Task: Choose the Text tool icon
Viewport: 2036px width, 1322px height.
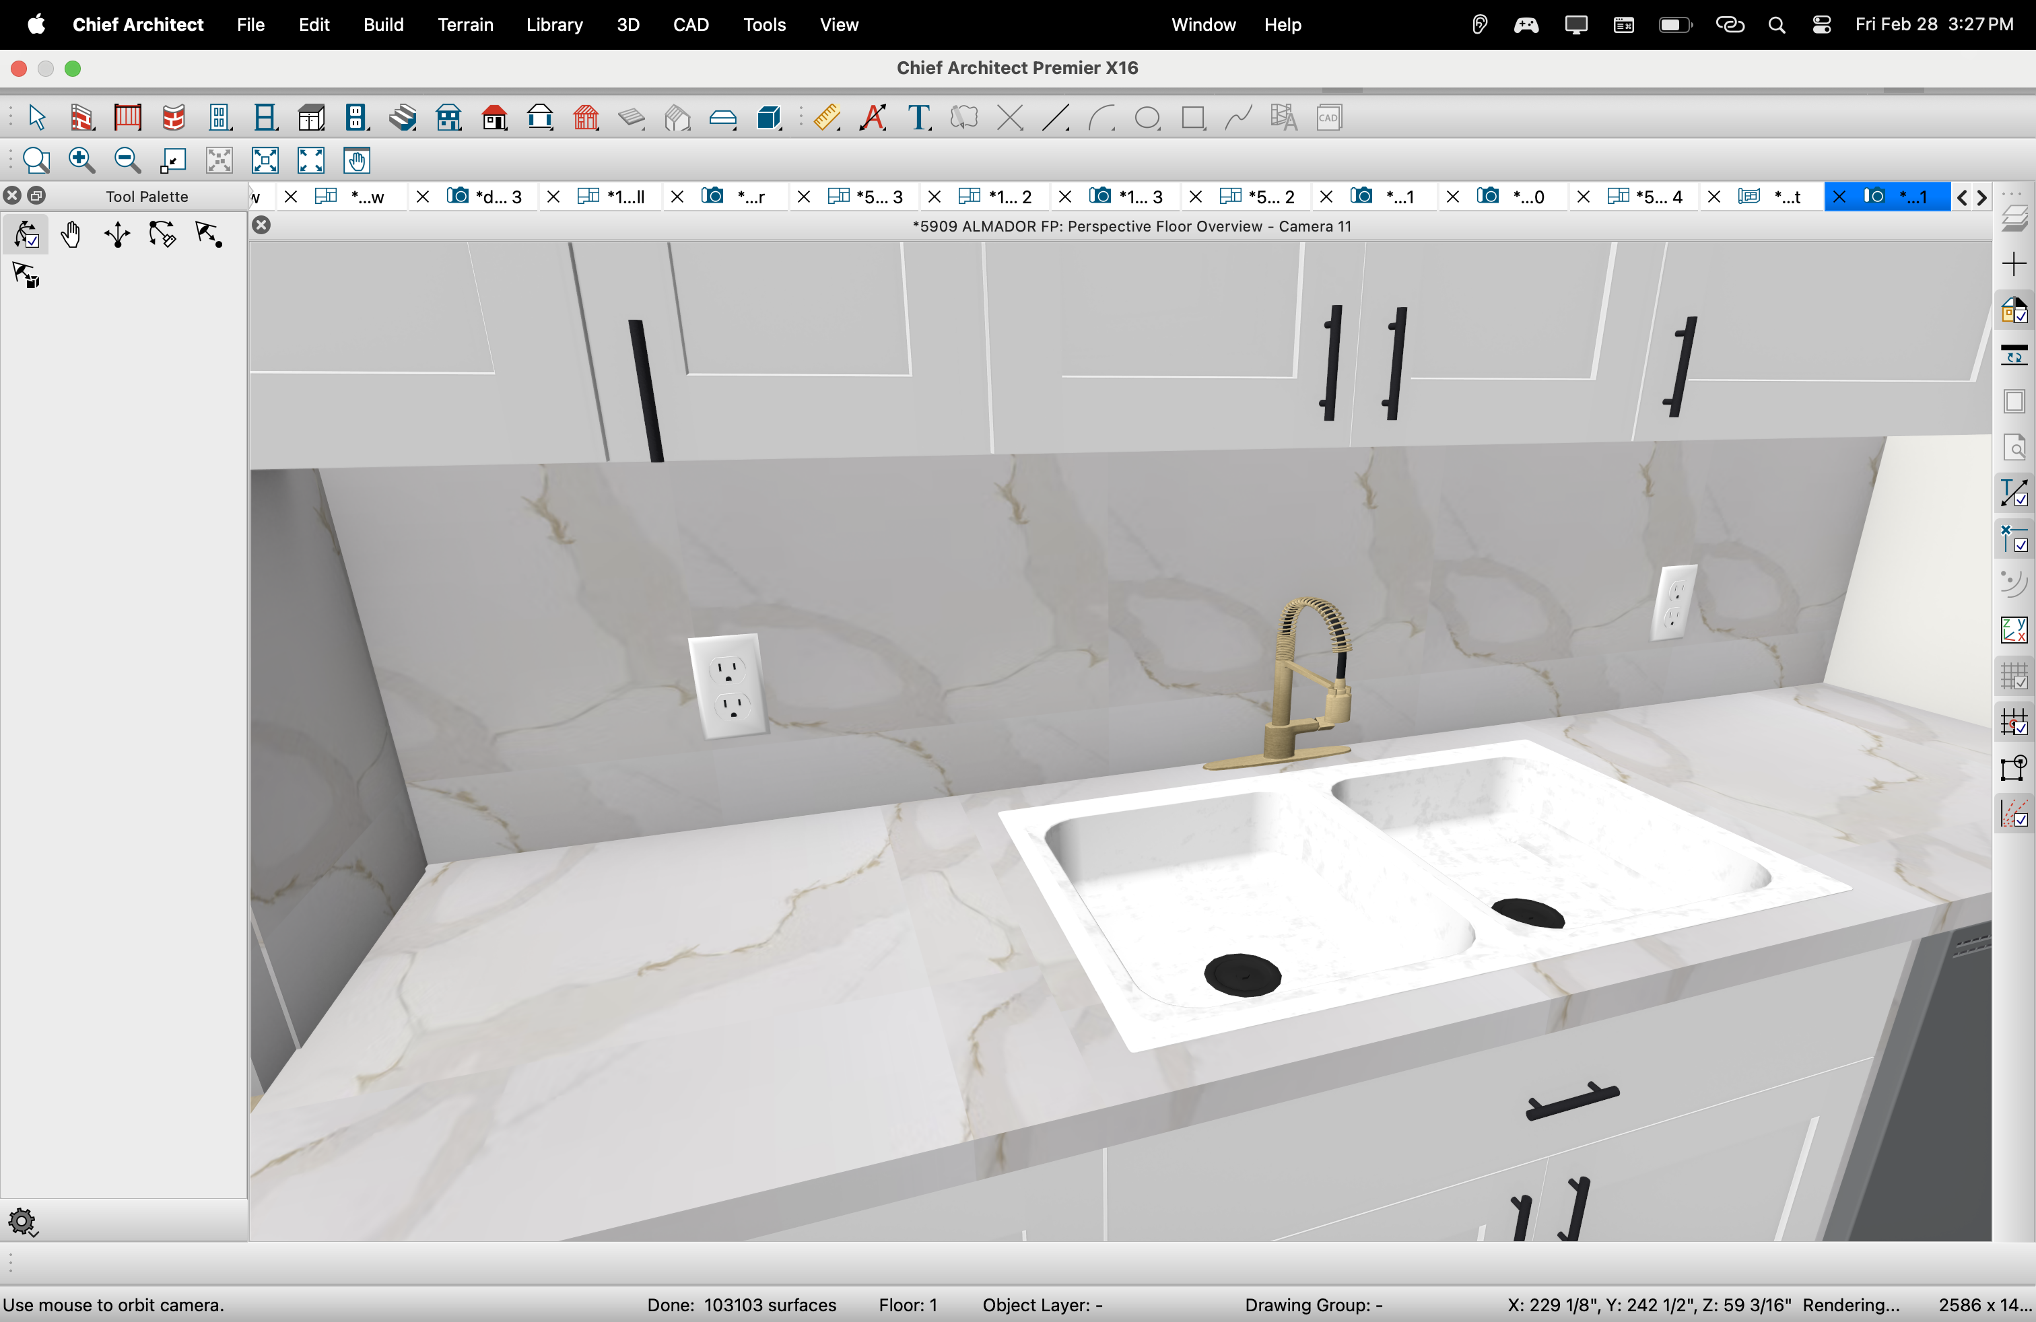Action: (920, 118)
